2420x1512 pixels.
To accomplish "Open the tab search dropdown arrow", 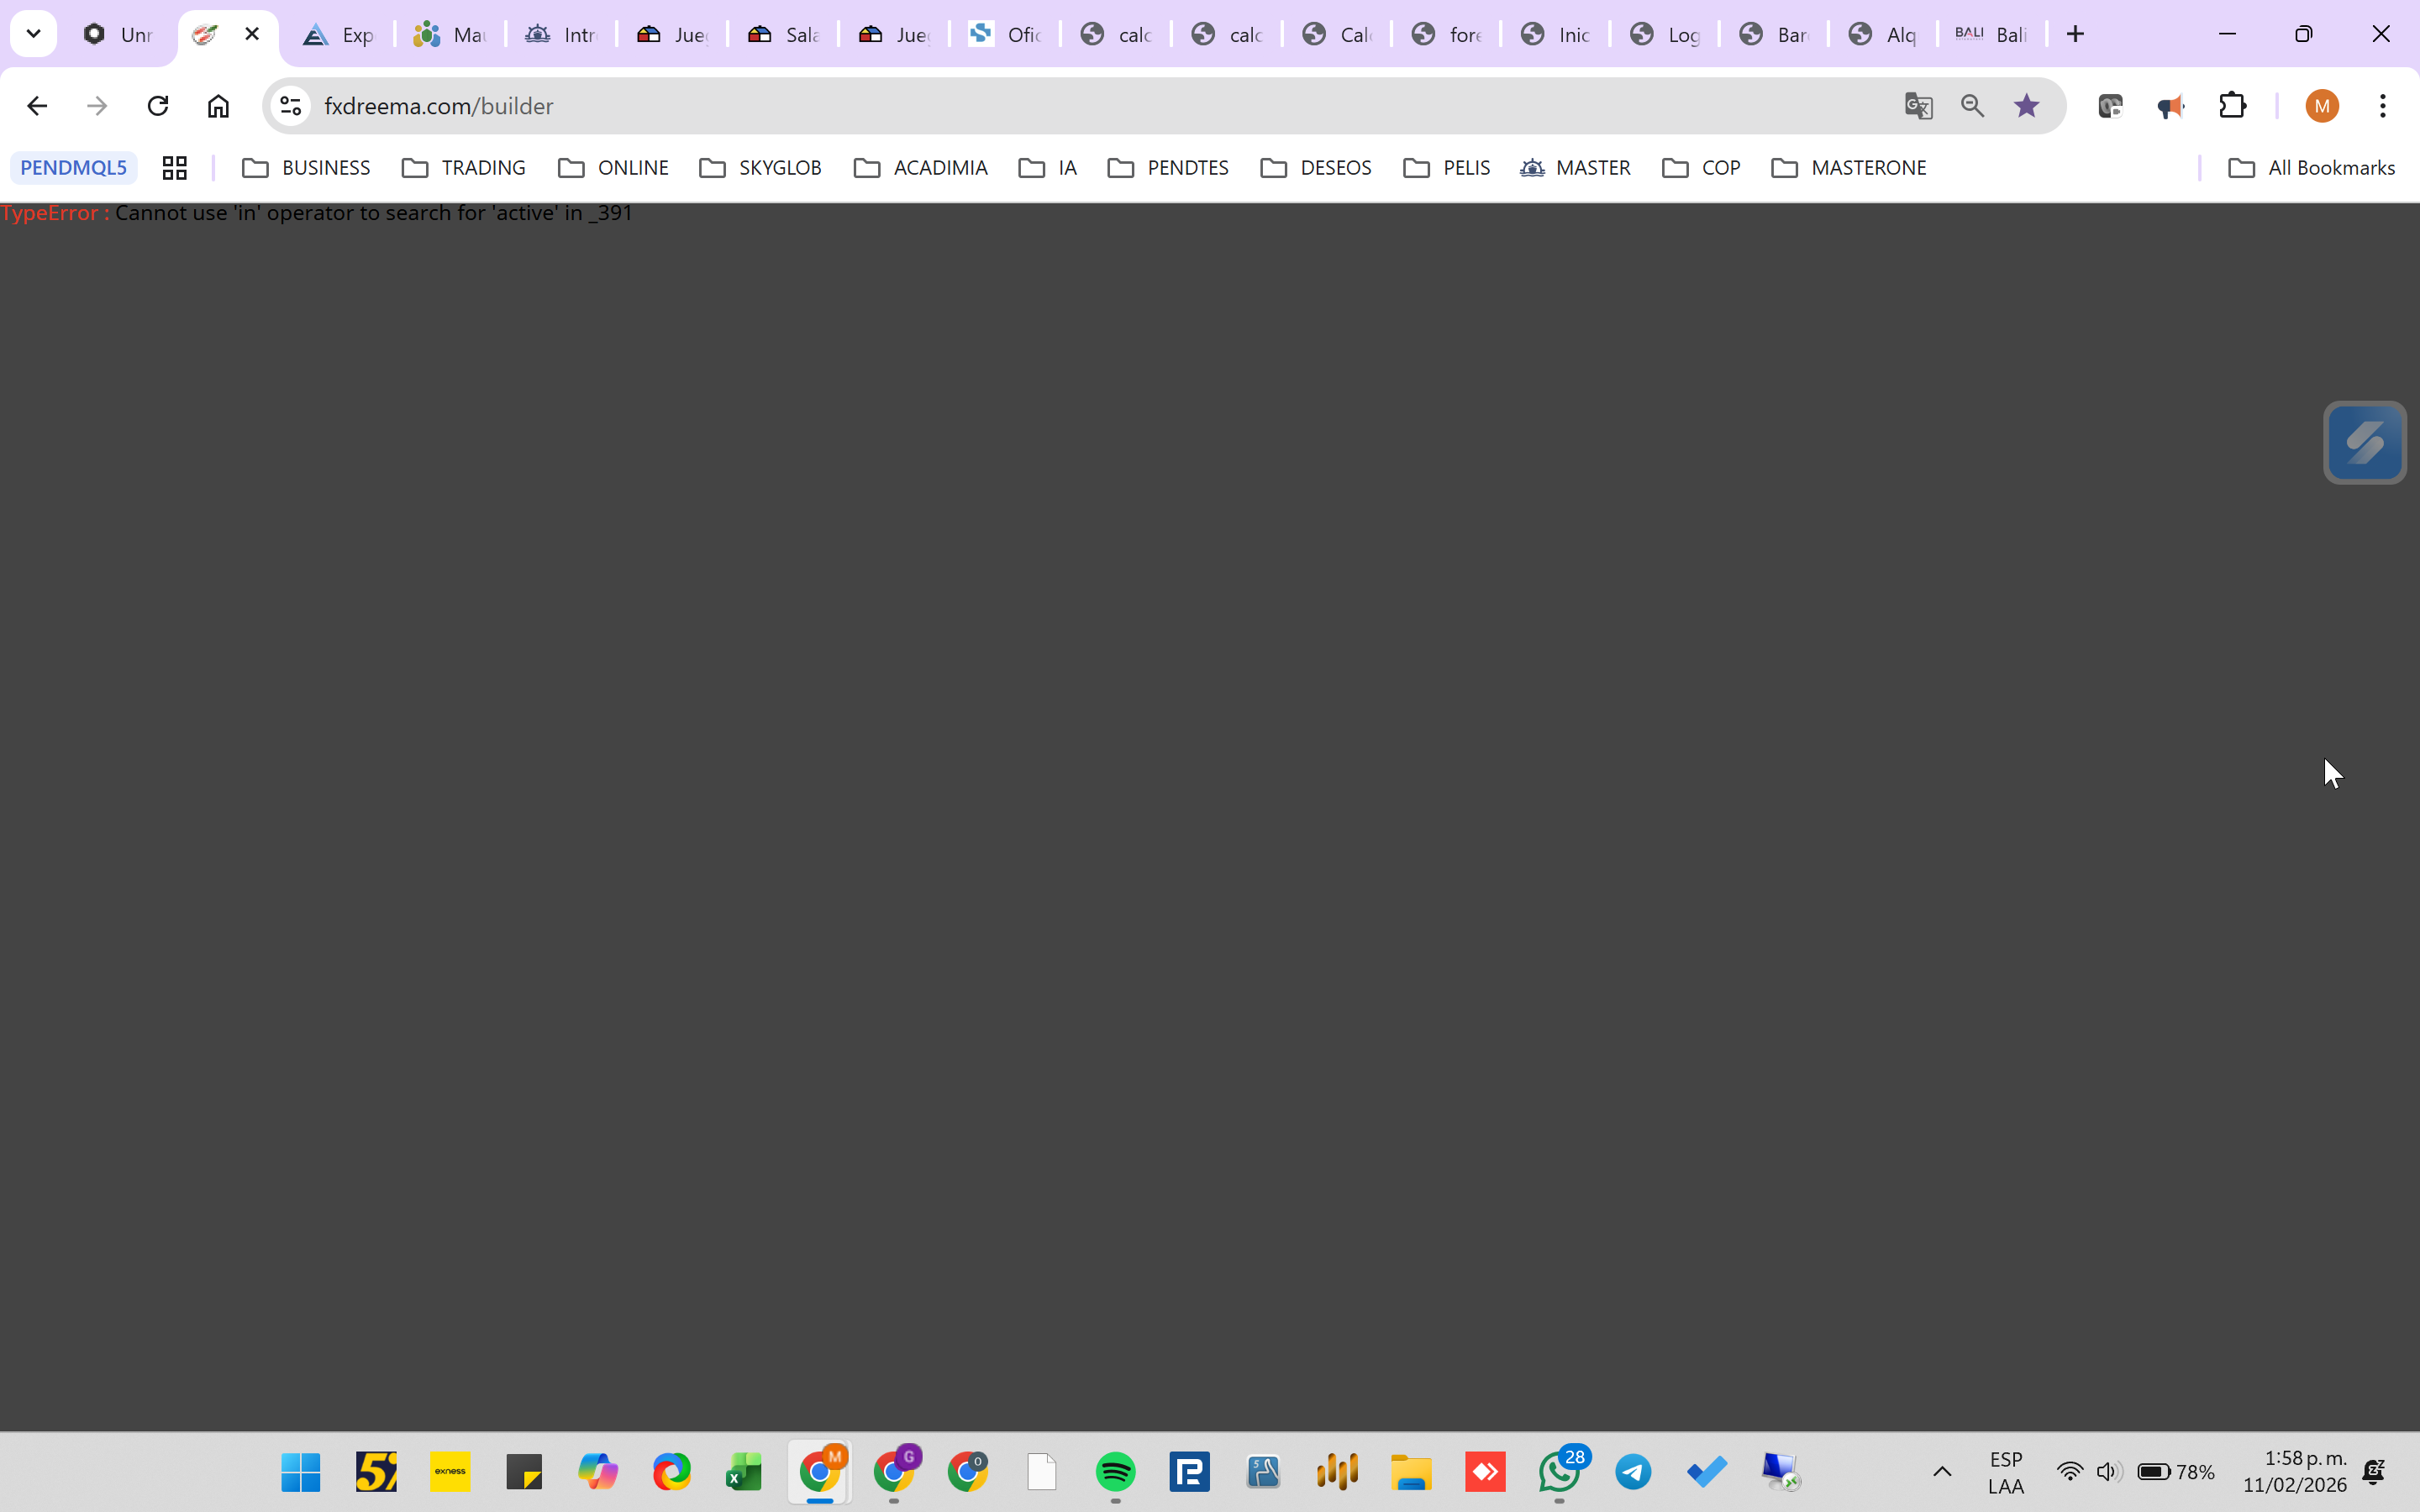I will (33, 34).
